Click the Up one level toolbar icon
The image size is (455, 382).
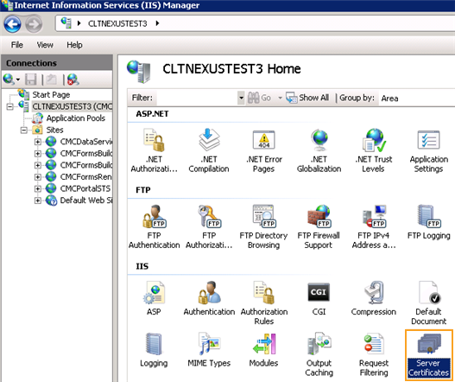51,80
